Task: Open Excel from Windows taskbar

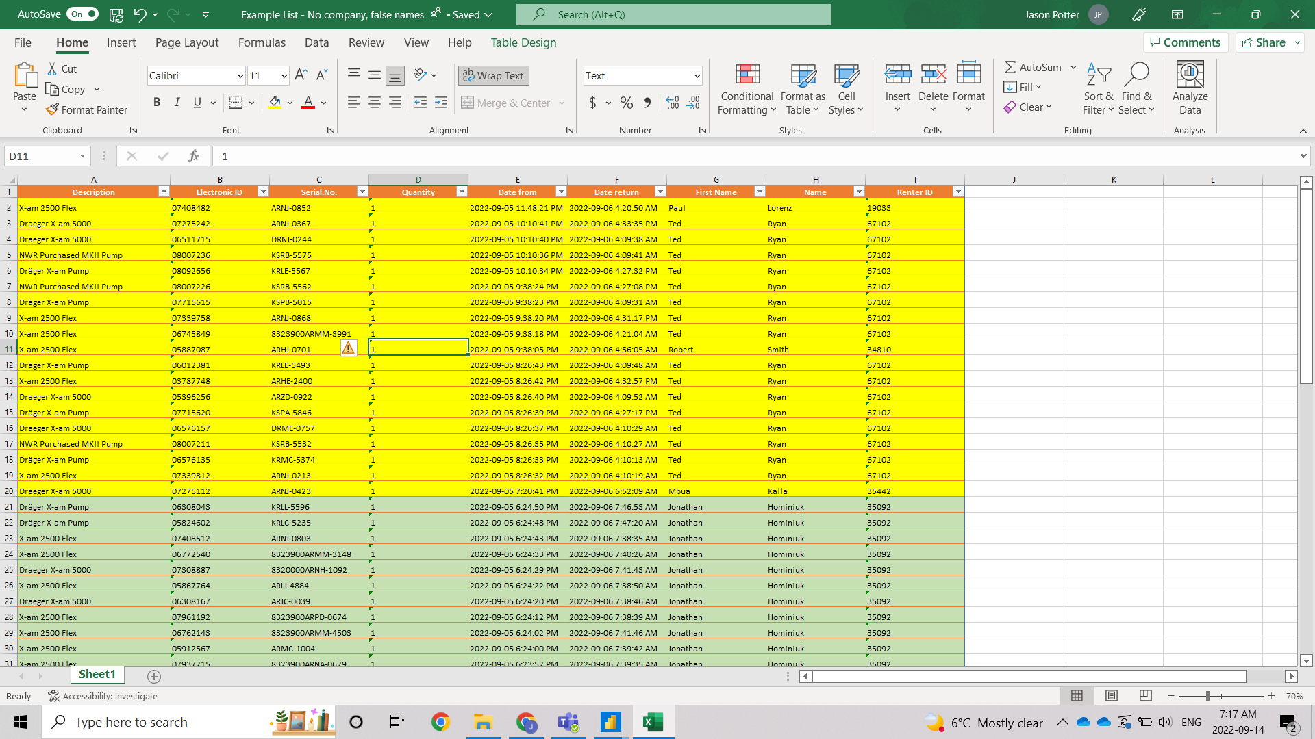Action: point(653,722)
